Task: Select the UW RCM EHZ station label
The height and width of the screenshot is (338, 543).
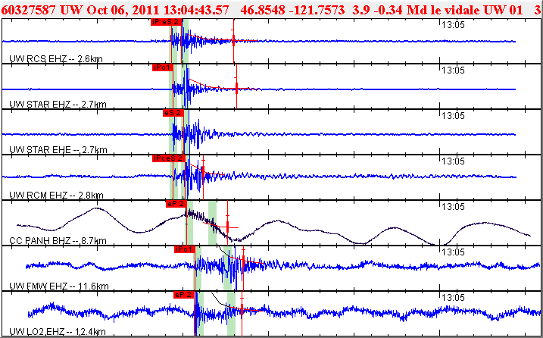Action: tap(56, 196)
